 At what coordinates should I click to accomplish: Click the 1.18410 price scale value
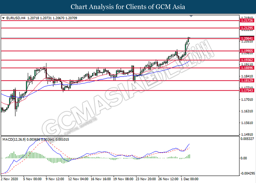(x=247, y=76)
